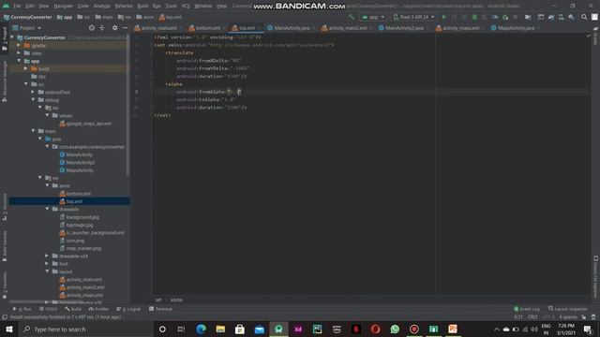
Task: Collapse the anim folder in tree
Action: click(x=48, y=185)
